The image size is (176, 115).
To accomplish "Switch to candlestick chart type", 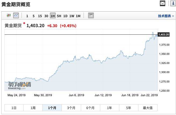I will 9,16.
